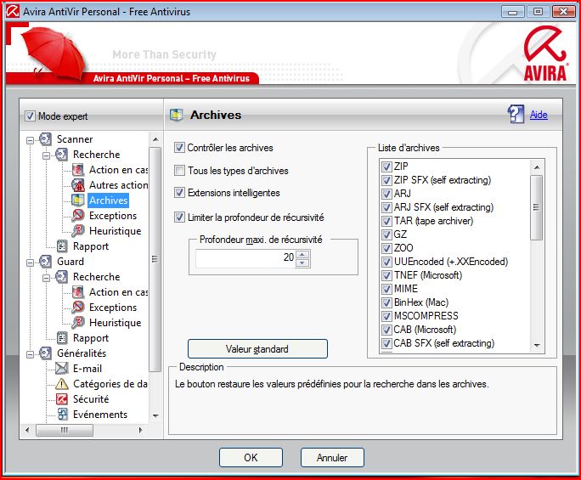
Task: Uncheck the BinHex (Mac) entry
Action: (x=386, y=302)
